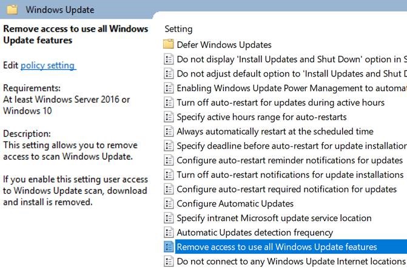Click icon next to Specify intranet Microsoft update

click(x=169, y=218)
